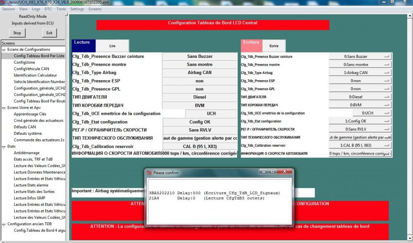Open the 1:Airbag CAN dropdown
Screen dimensions: 413x243
(360, 72)
